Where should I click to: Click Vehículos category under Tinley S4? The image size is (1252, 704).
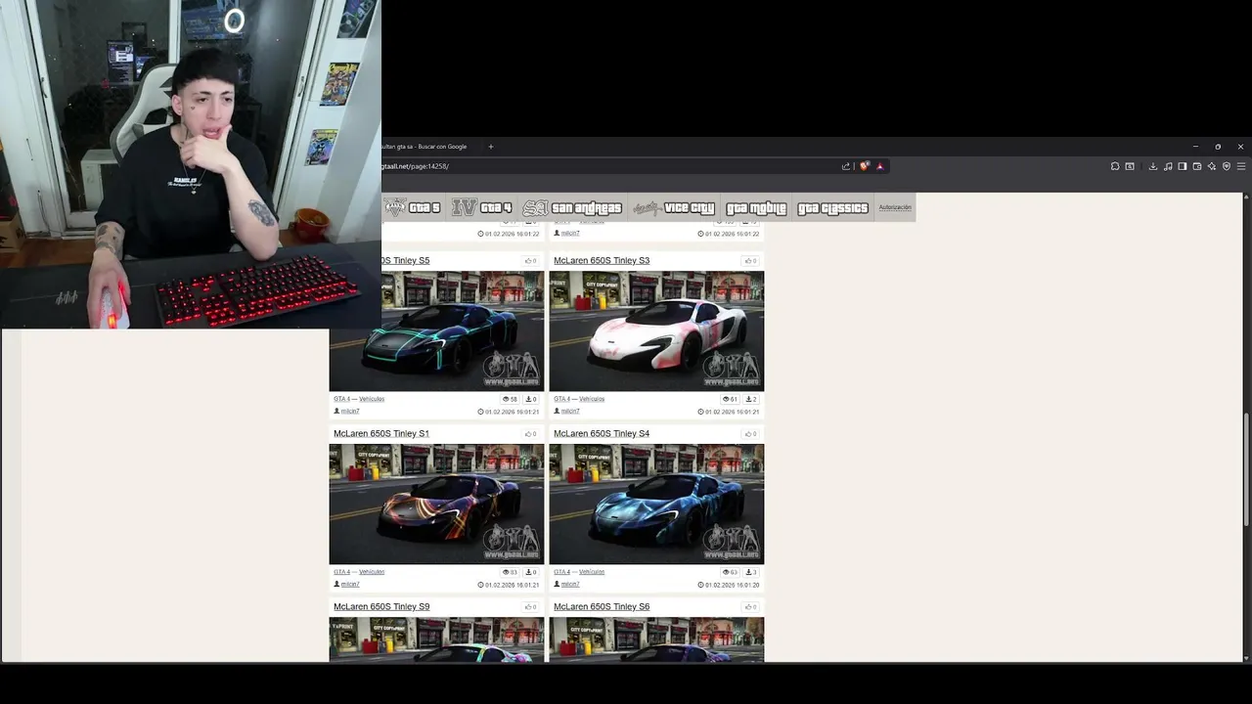592,572
